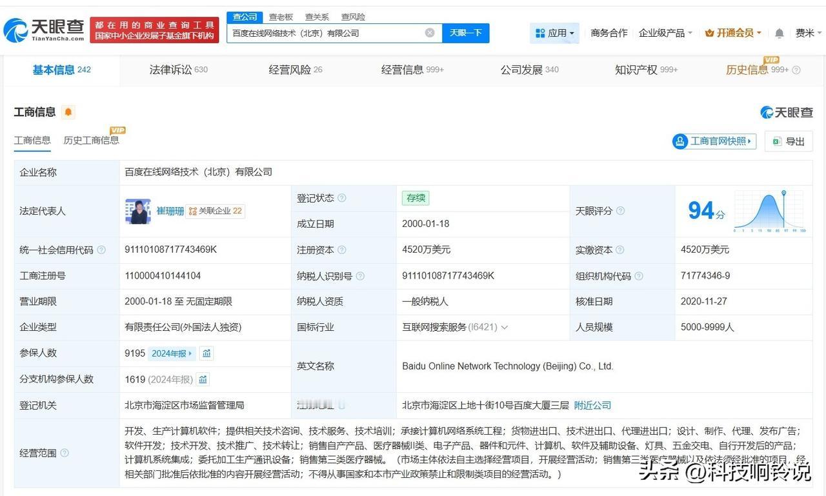Open the 2024年报 report selector
The image size is (826, 496).
click(x=172, y=353)
